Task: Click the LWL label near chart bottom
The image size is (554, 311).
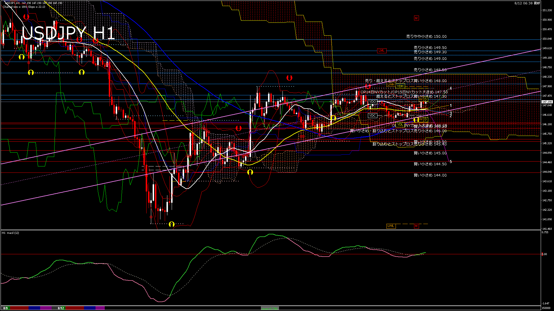Action: pyautogui.click(x=391, y=226)
